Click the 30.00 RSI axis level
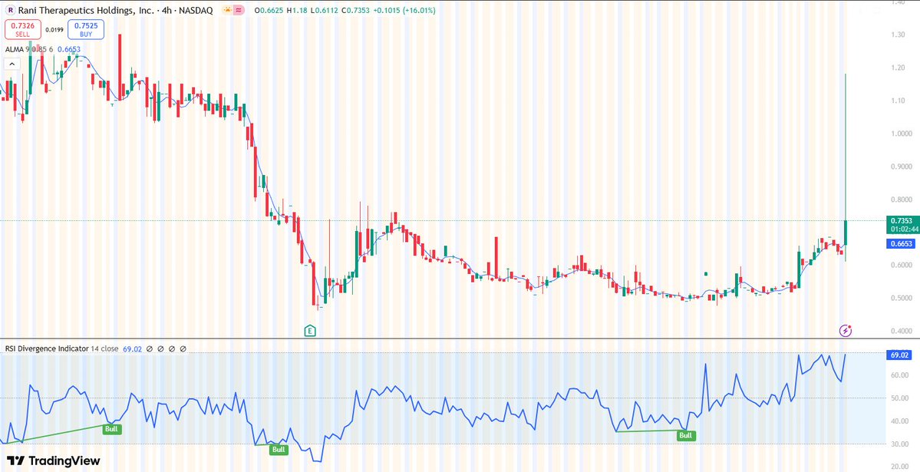This screenshot has height=472, width=920. (900, 444)
